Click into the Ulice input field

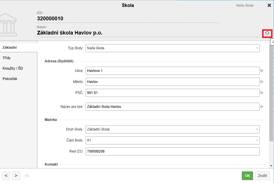coord(172,71)
